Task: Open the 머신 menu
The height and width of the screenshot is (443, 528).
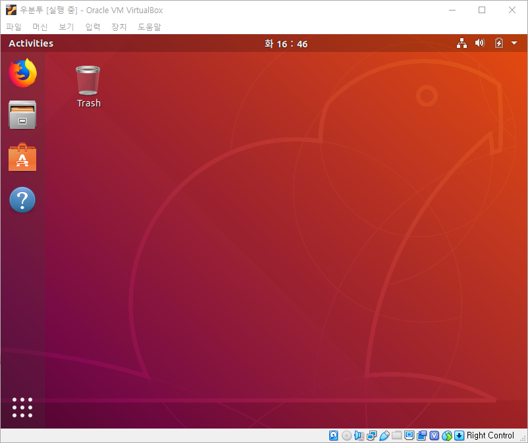Action: pyautogui.click(x=40, y=27)
